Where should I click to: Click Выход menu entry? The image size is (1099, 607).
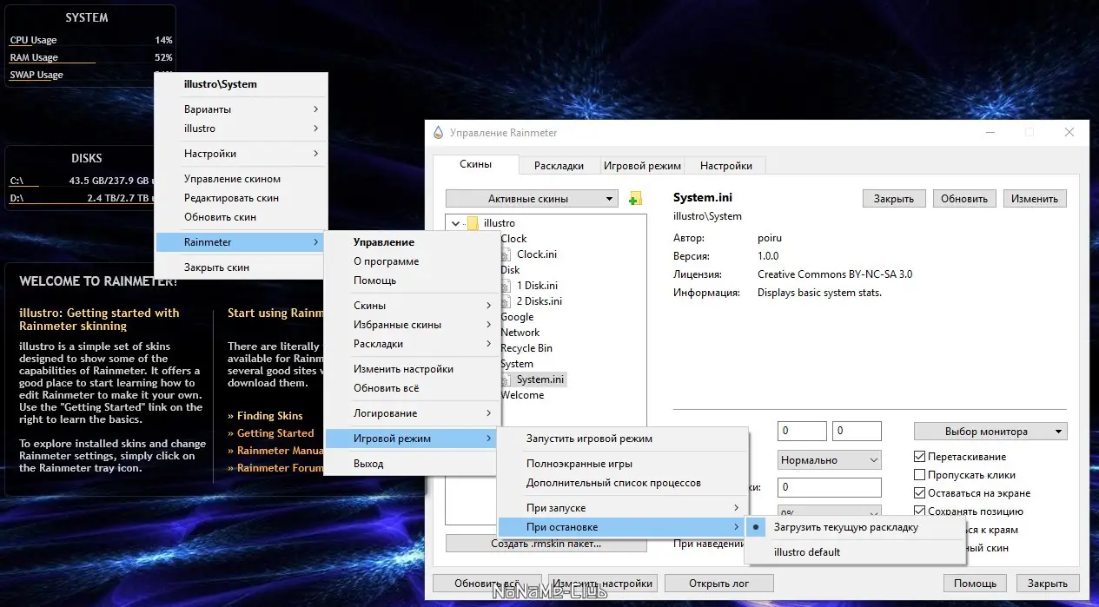coord(412,464)
